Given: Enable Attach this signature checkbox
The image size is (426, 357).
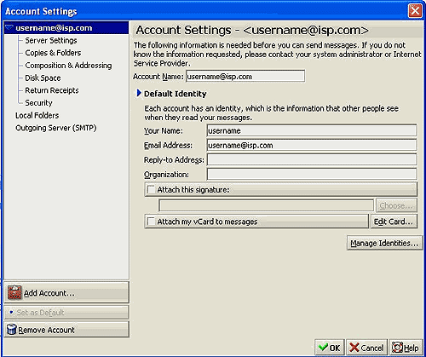Looking at the screenshot, I should point(152,189).
